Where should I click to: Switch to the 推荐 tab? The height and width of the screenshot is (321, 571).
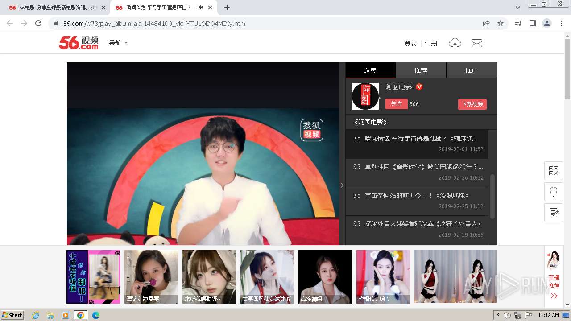pyautogui.click(x=421, y=70)
